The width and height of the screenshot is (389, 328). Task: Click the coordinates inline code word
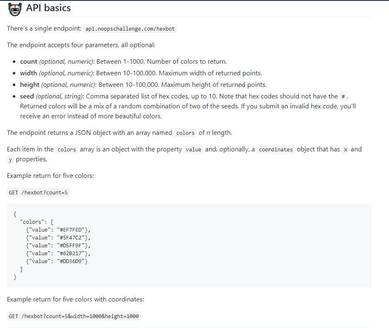(276, 149)
